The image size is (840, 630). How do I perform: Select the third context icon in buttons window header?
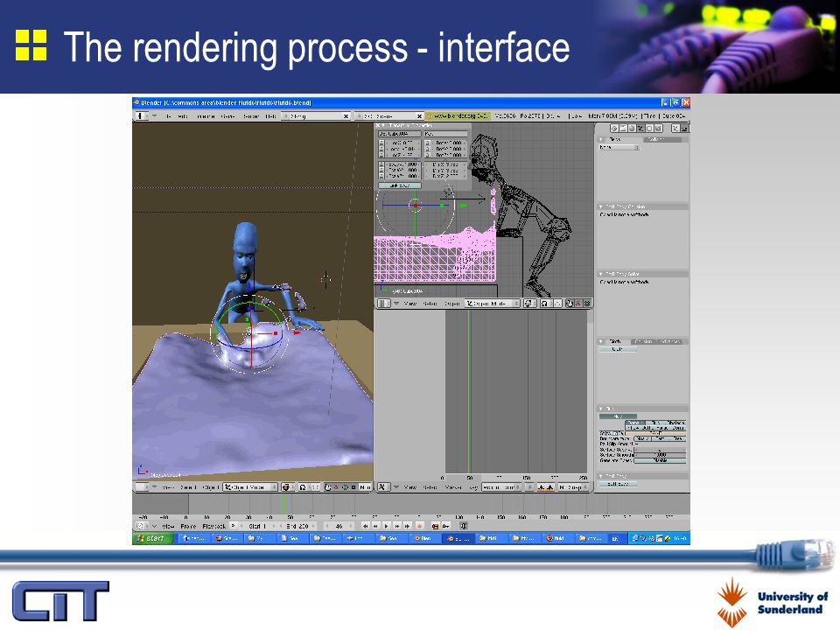tap(632, 129)
